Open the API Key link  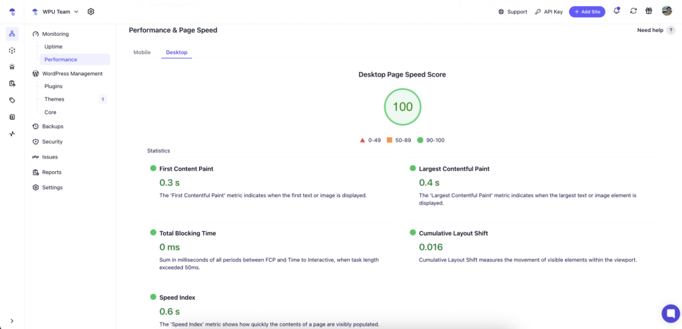549,12
